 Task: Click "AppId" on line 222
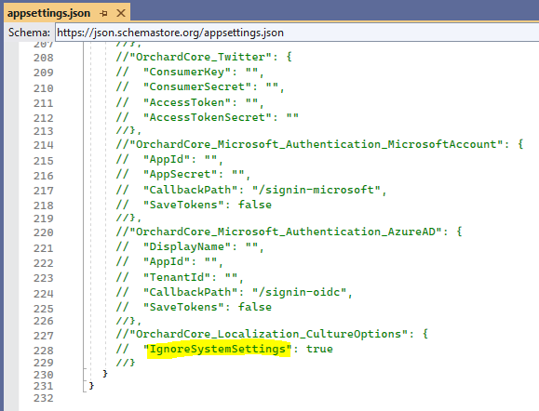pos(167,261)
